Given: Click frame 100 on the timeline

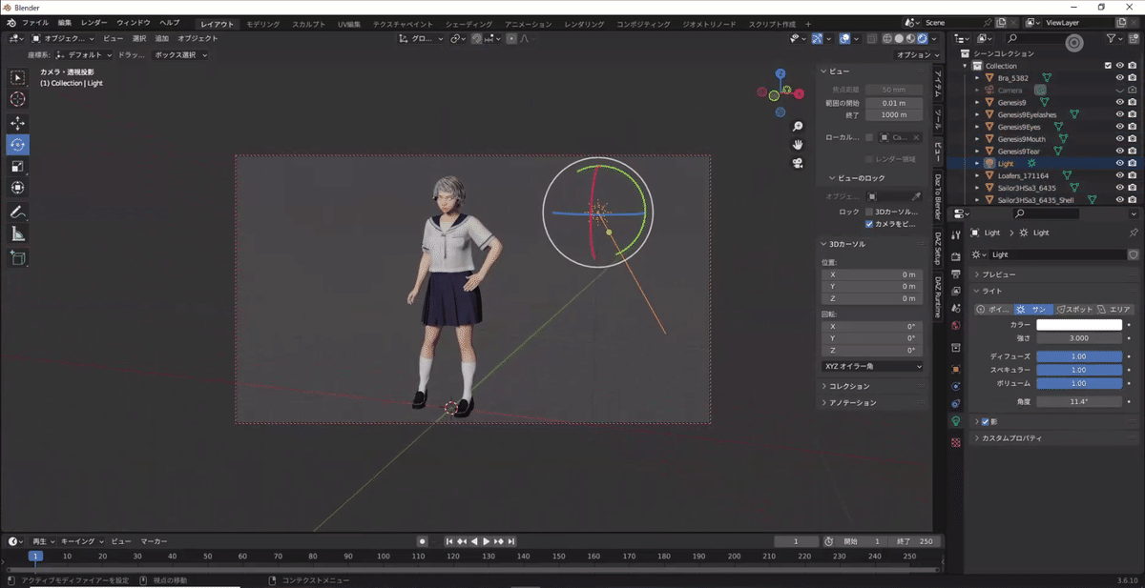Looking at the screenshot, I should coord(383,557).
